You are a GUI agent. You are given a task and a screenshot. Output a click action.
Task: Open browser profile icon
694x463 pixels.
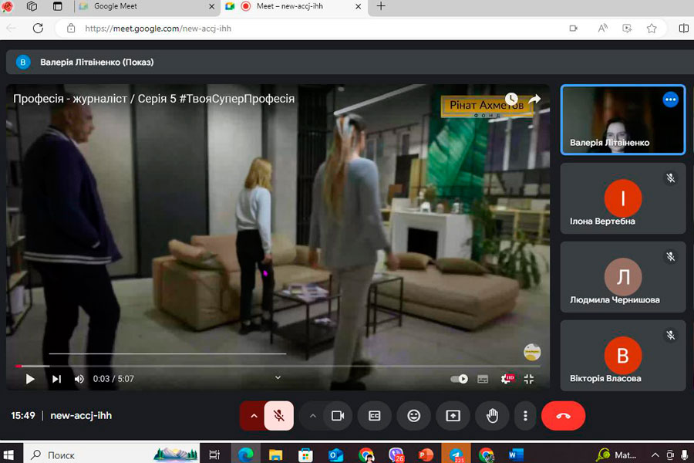coord(8,6)
